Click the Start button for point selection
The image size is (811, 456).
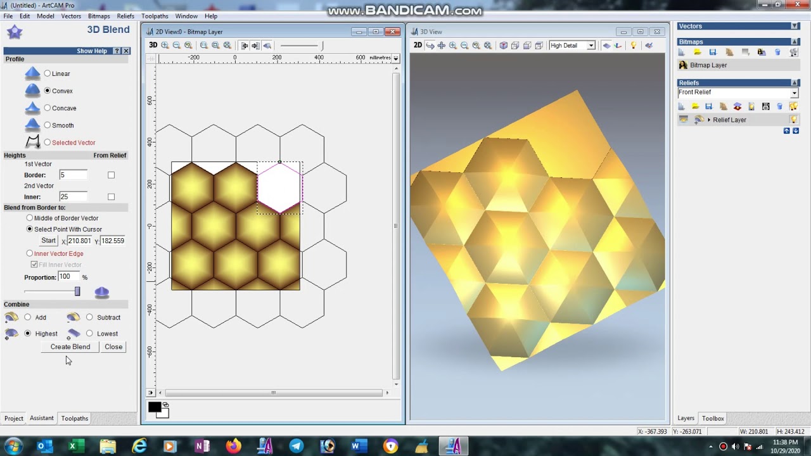(48, 241)
